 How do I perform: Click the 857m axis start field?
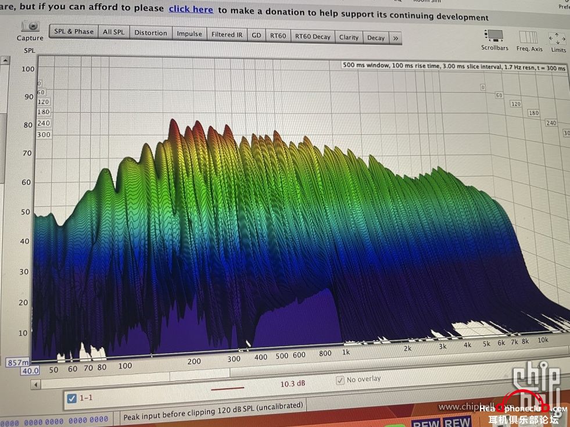[17, 363]
